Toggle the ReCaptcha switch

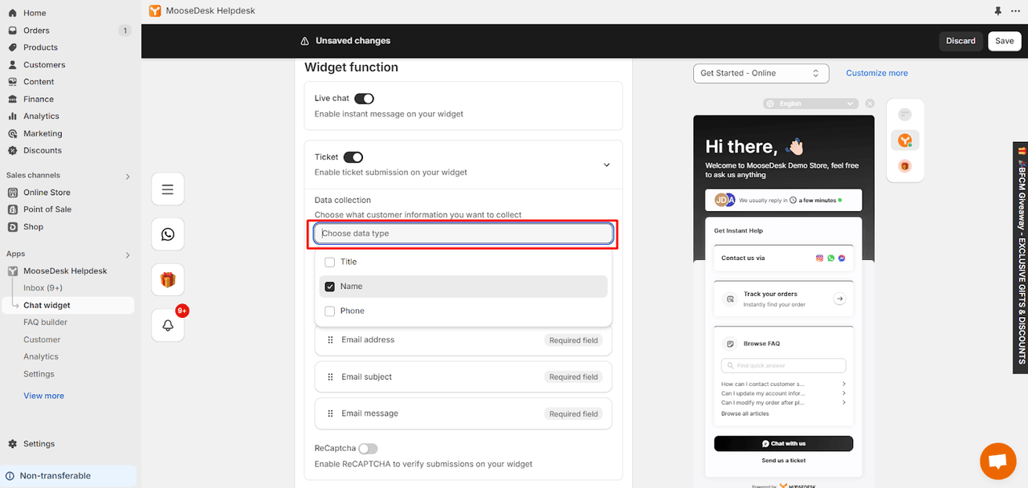[x=368, y=449]
